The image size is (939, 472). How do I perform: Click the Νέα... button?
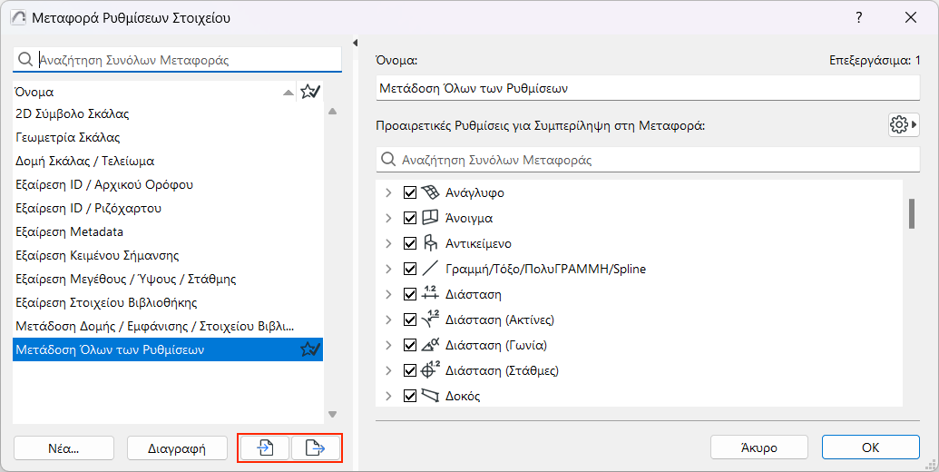coord(64,447)
